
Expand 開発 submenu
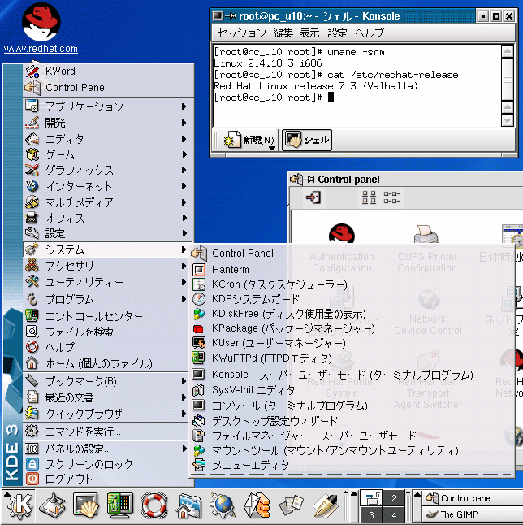pos(108,123)
